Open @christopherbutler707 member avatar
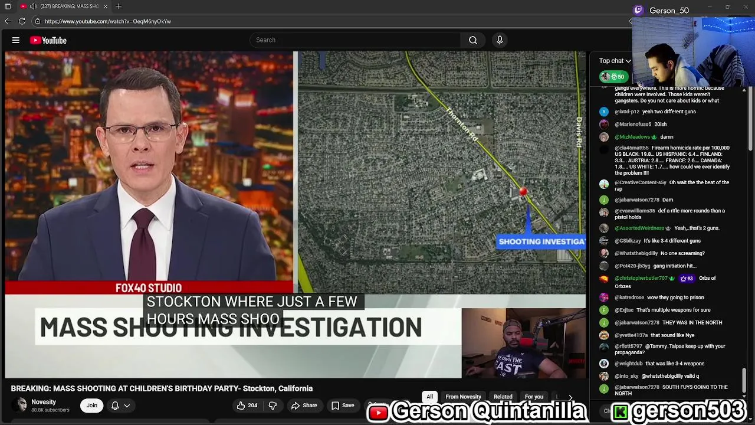Image resolution: width=755 pixels, height=425 pixels. pyautogui.click(x=604, y=279)
